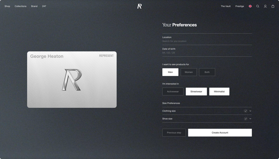
Task: Click the Previous step button
Action: tap(174, 133)
